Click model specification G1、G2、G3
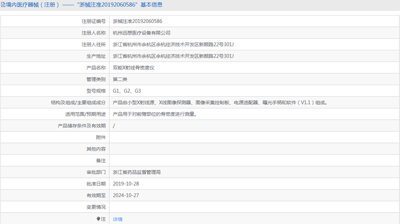Screen dimensions: 400x224 (x=127, y=91)
